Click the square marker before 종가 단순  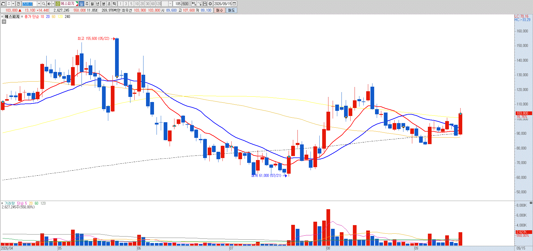tap(22, 16)
